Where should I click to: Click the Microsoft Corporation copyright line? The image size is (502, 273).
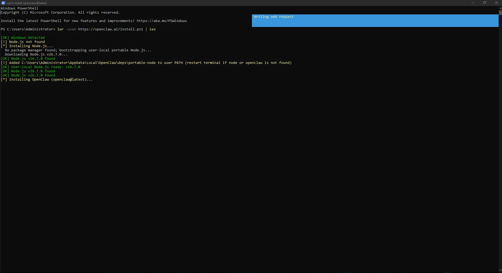click(60, 13)
